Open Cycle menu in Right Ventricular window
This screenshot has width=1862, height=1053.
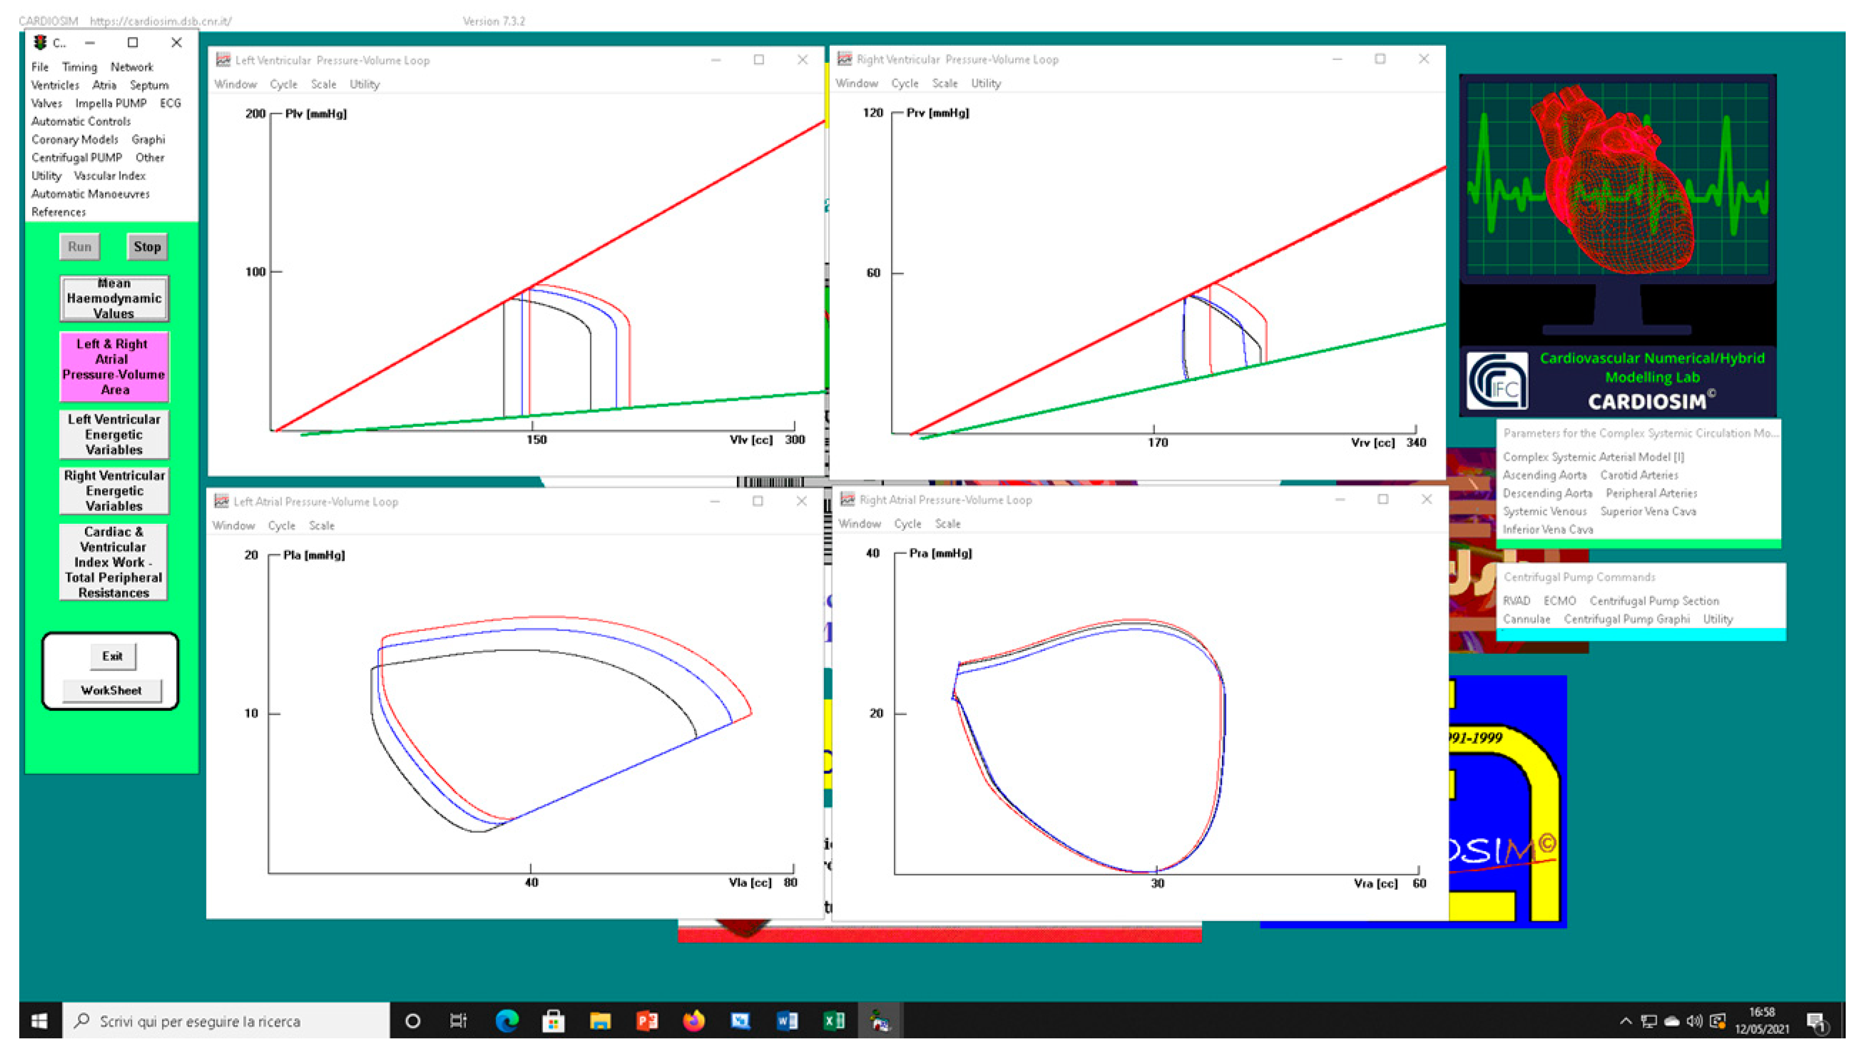tap(904, 84)
